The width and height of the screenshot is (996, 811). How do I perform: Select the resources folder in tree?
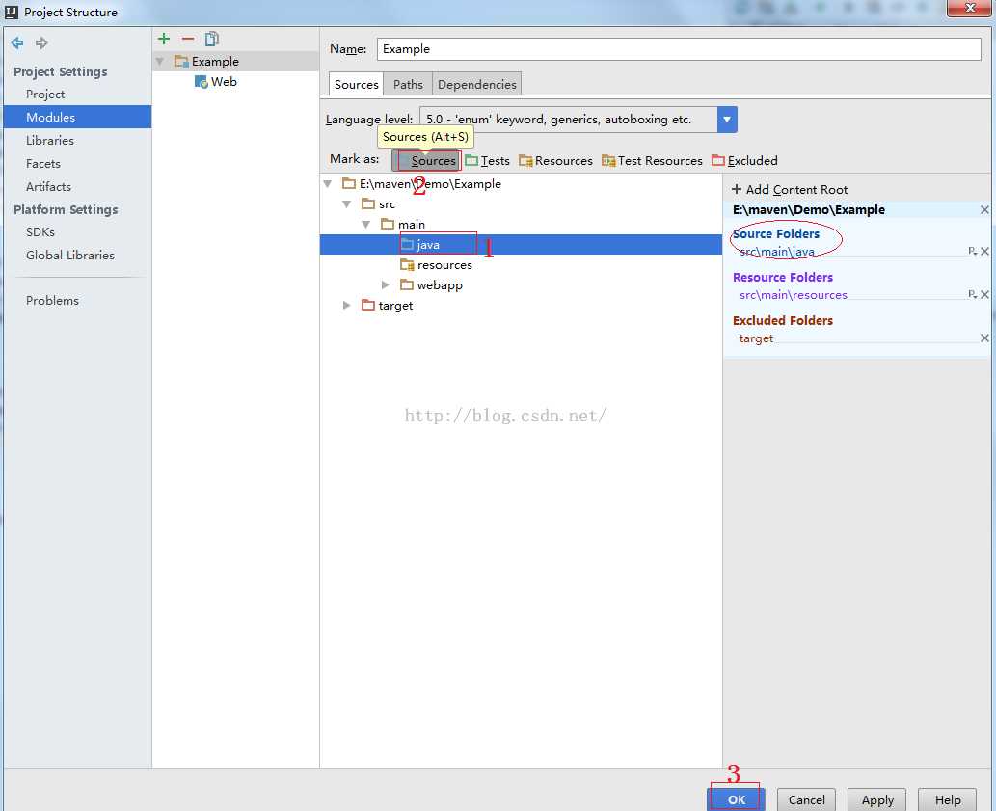[x=437, y=265]
